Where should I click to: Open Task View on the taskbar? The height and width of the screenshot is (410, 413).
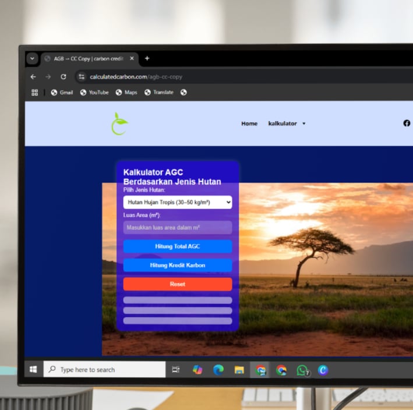click(176, 370)
